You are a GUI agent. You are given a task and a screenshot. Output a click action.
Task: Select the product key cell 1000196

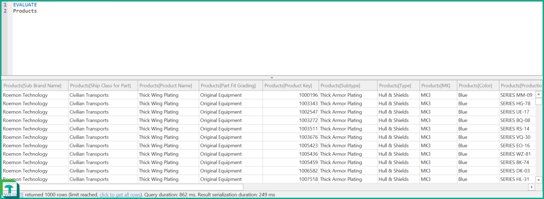[291, 95]
